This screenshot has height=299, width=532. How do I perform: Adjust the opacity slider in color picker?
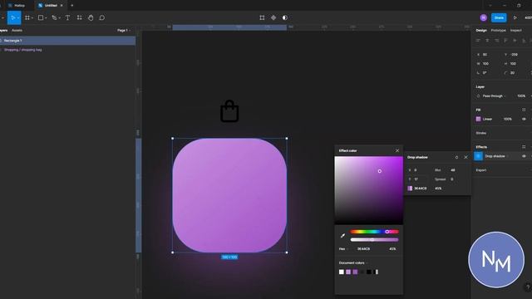[x=374, y=240]
